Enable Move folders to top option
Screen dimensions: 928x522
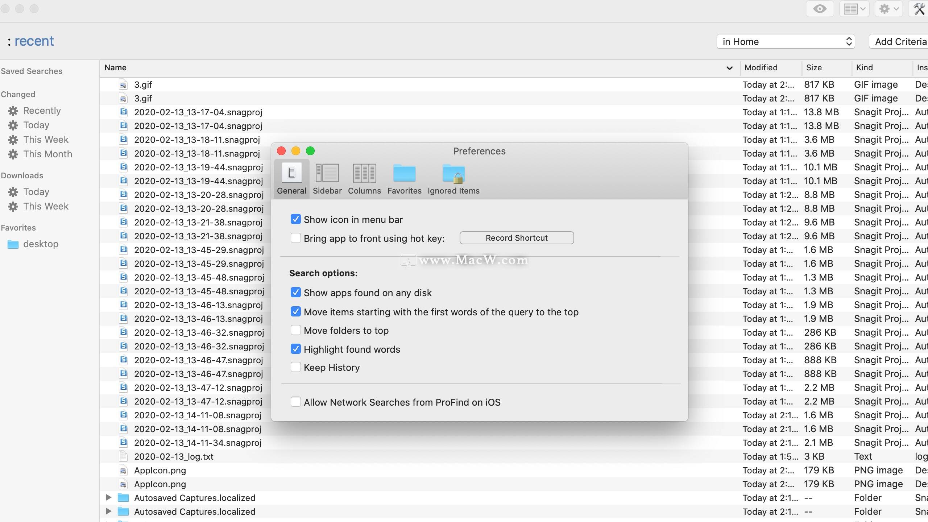tap(296, 330)
